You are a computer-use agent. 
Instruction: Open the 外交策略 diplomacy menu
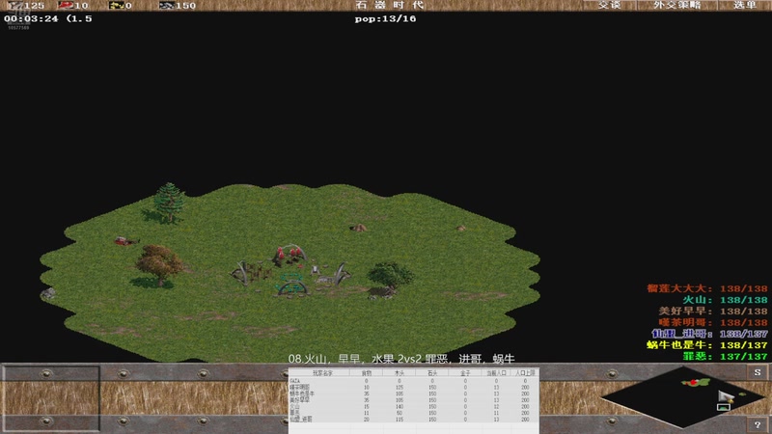(x=677, y=5)
